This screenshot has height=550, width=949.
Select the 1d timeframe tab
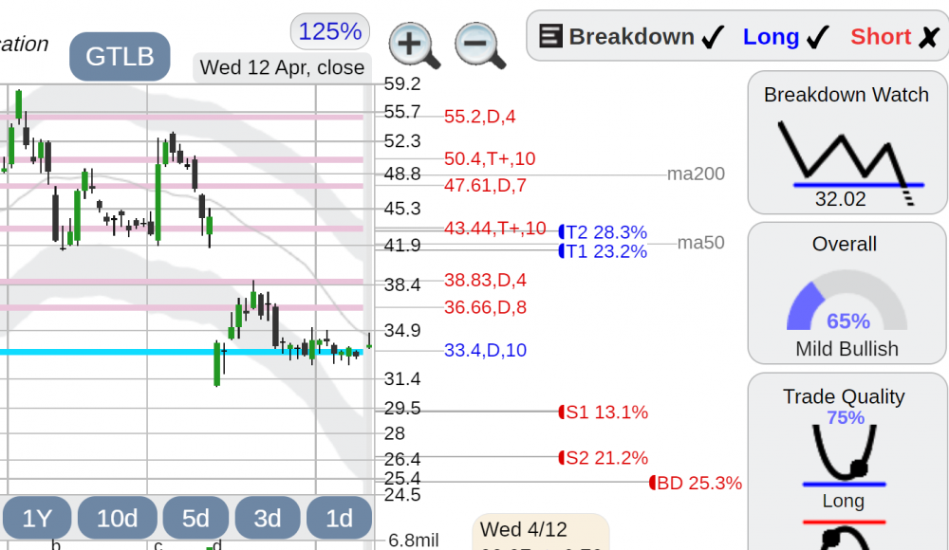(339, 518)
